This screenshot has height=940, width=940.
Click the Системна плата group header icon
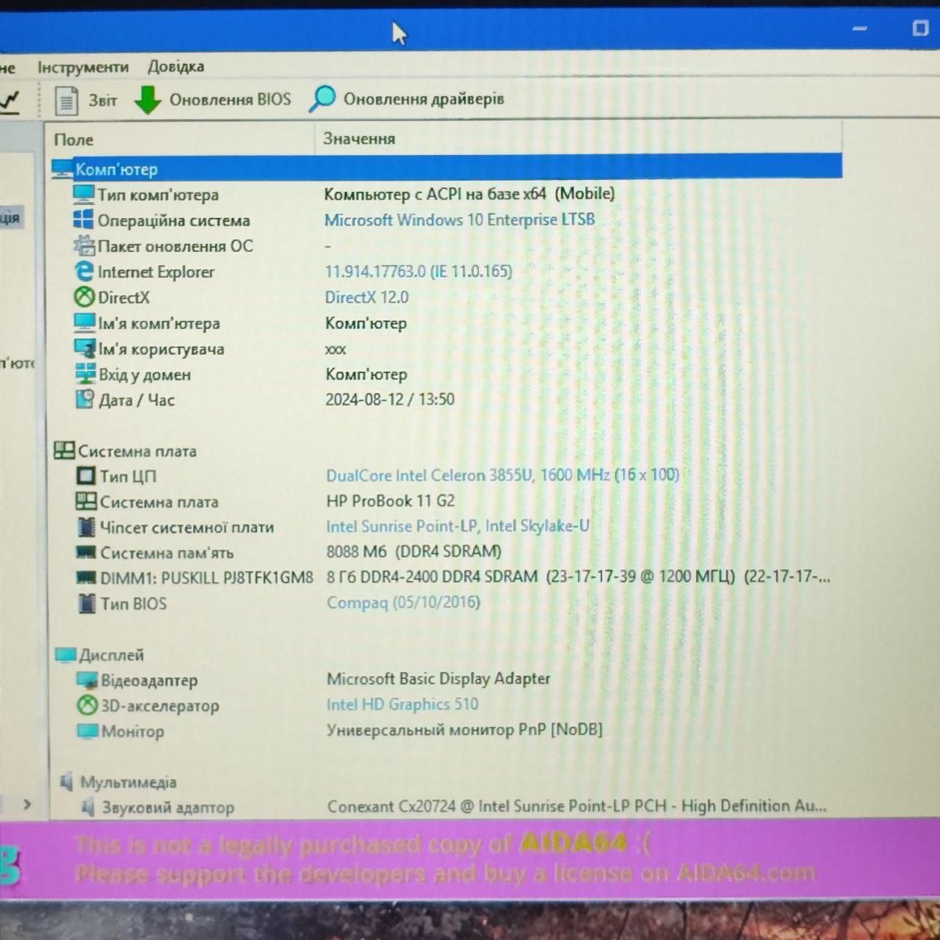[65, 451]
